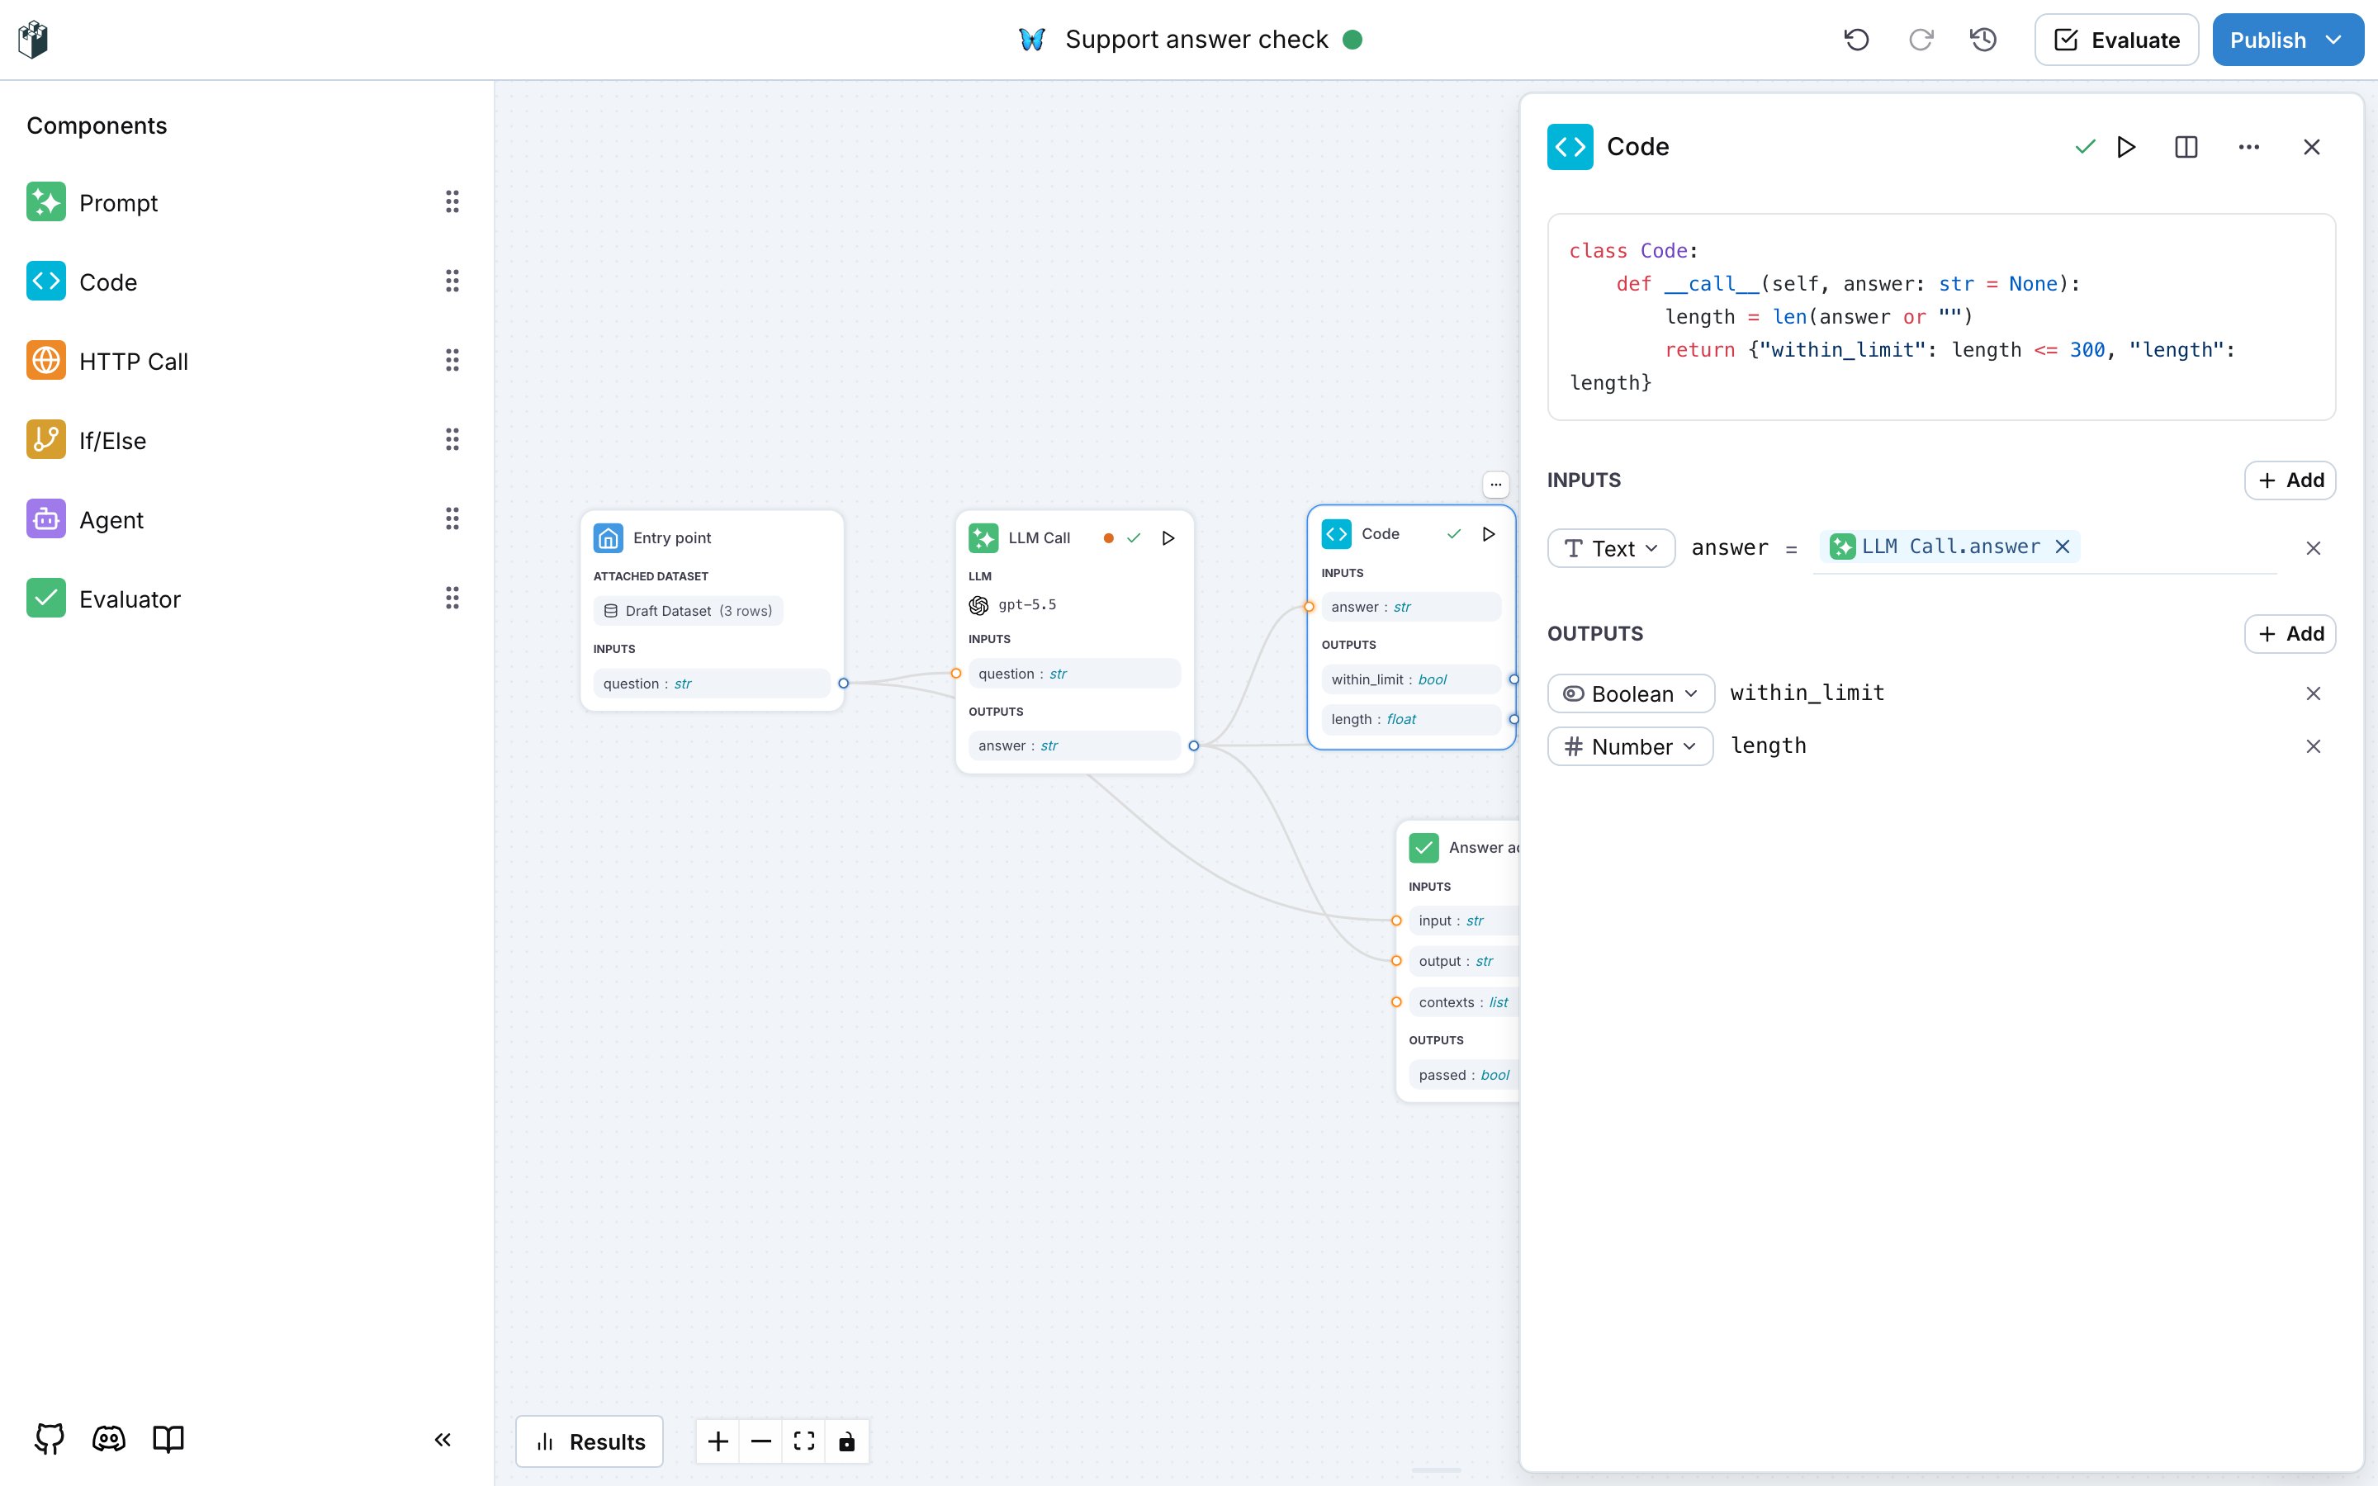Add a new output
Screen dimensions: 2378x1486
(2290, 633)
